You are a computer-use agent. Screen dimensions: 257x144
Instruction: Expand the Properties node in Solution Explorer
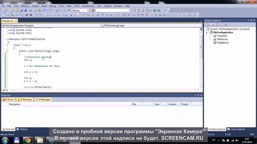[210, 36]
